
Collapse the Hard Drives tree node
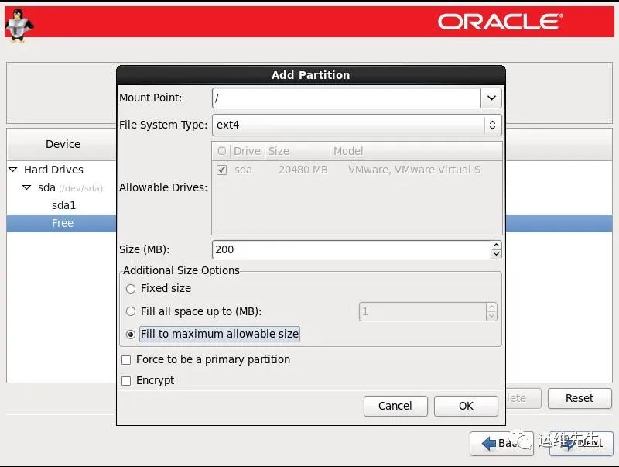[x=13, y=170]
